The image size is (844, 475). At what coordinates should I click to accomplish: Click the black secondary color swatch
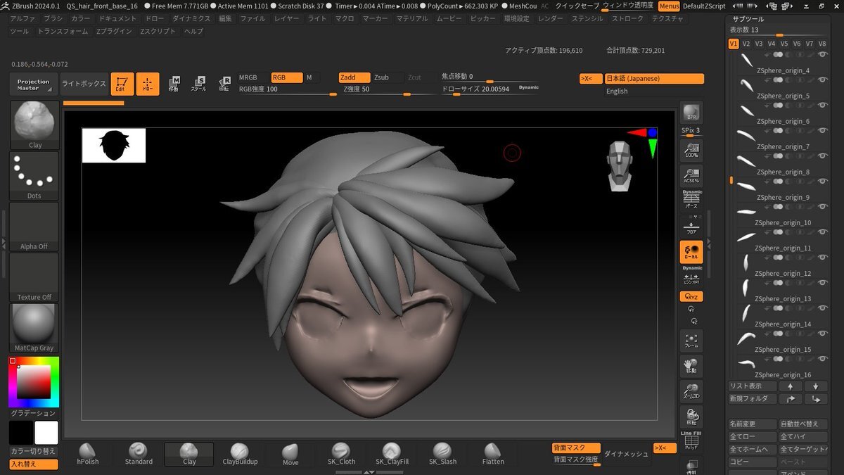(x=20, y=432)
